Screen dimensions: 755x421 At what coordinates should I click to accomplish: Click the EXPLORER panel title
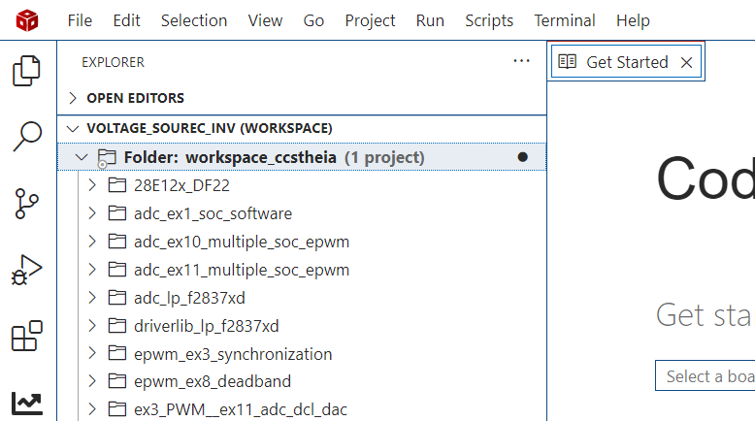point(113,62)
